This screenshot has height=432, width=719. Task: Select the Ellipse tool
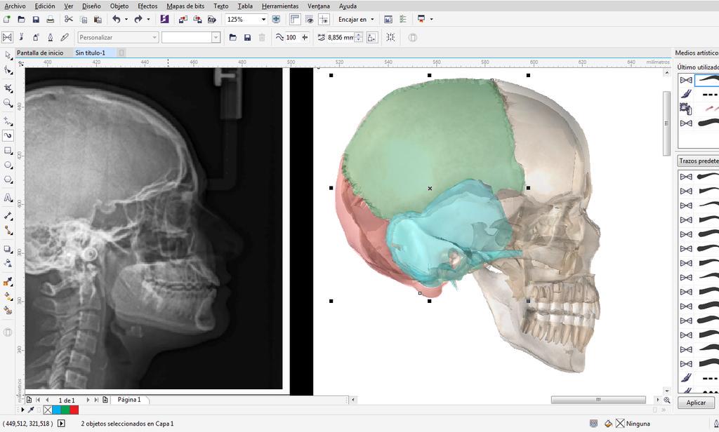point(8,165)
